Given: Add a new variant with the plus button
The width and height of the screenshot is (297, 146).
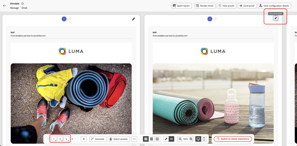Looking at the screenshot, I should click(84, 139).
